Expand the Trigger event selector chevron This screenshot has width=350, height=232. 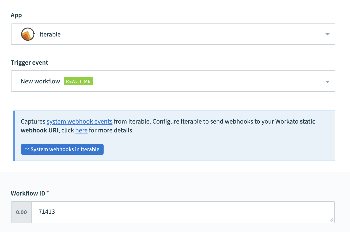pos(327,82)
